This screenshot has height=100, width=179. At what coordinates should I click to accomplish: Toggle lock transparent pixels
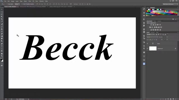click(x=150, y=40)
